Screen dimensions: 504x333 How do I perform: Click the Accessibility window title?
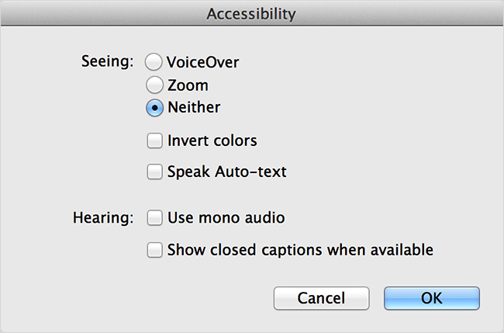tap(251, 13)
